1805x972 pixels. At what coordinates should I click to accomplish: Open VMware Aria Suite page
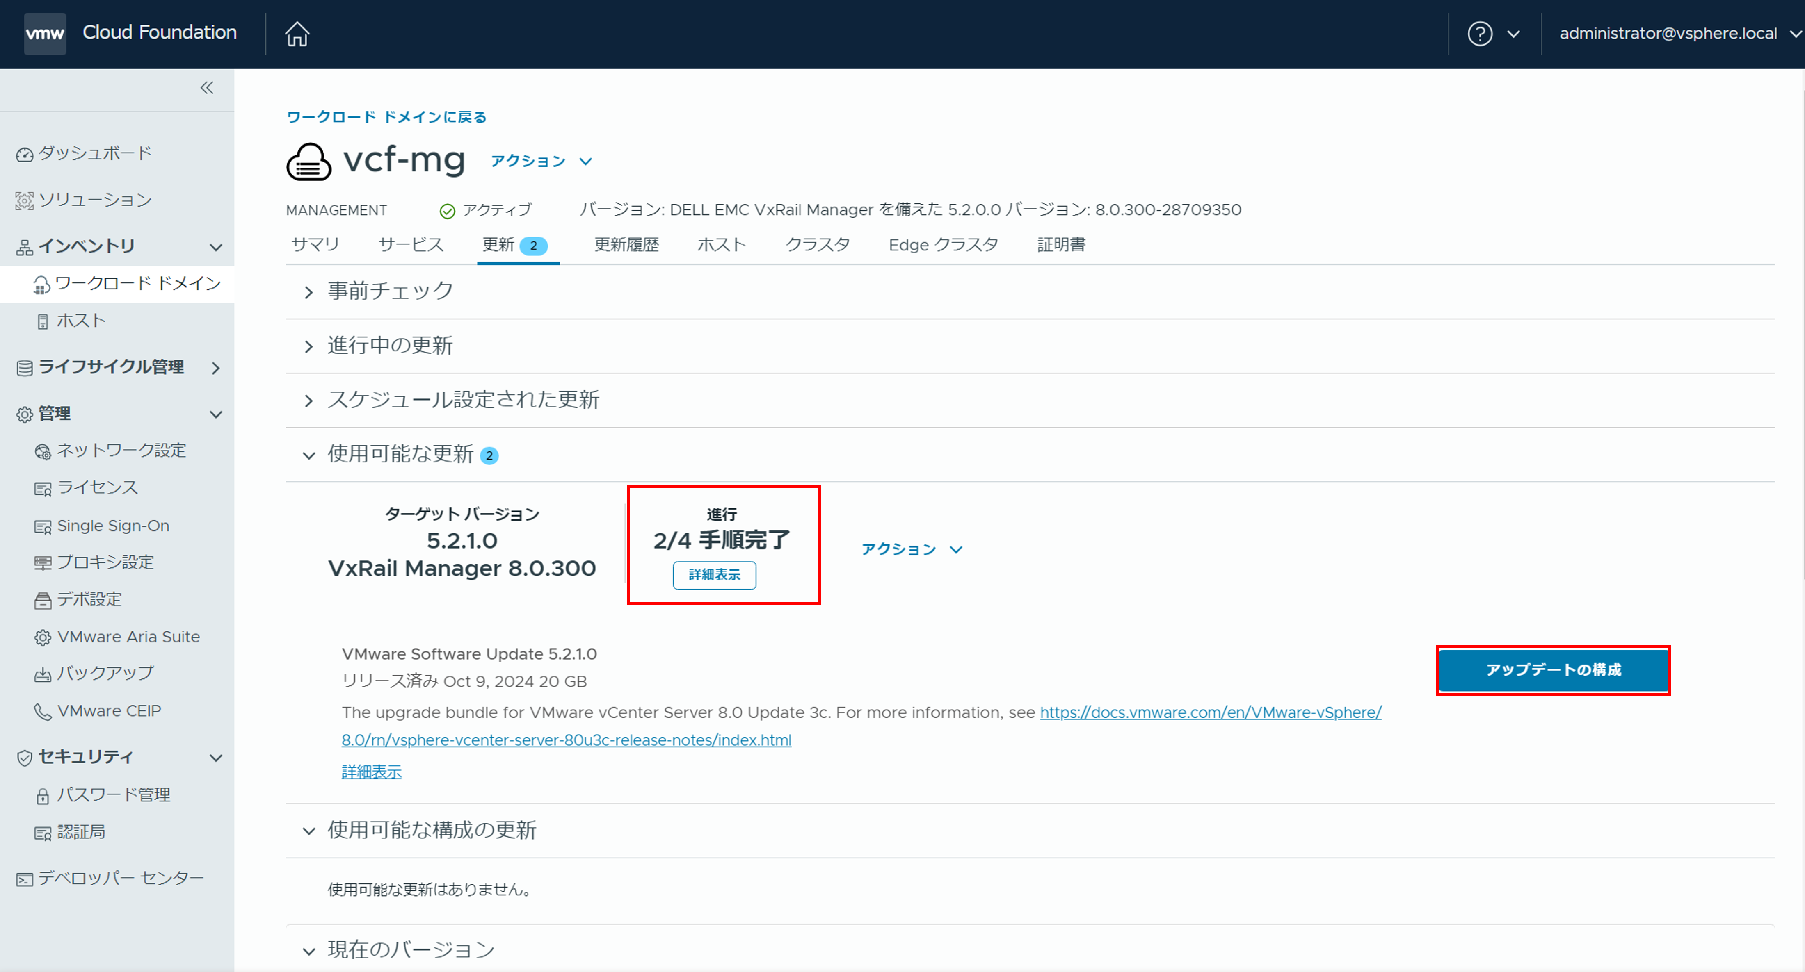pyautogui.click(x=128, y=637)
